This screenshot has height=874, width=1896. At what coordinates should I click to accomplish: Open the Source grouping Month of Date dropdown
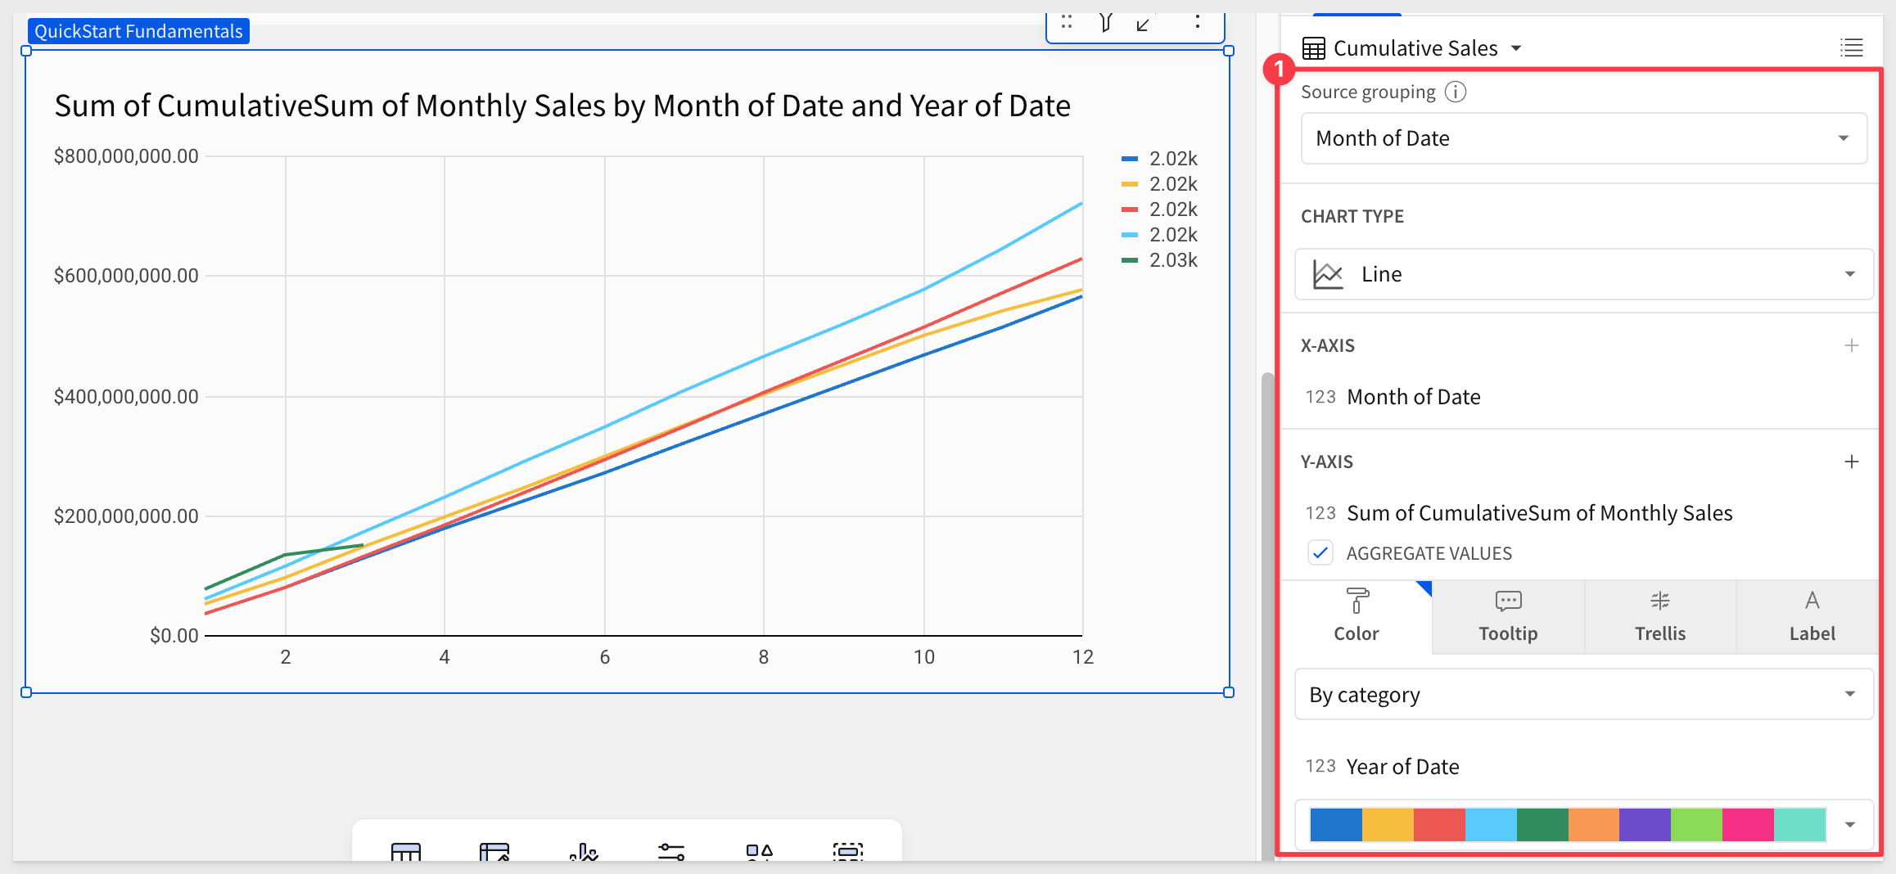tap(1583, 138)
